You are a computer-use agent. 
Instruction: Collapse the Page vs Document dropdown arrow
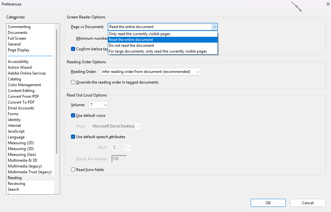[214, 27]
